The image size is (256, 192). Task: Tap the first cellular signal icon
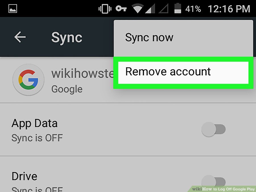coord(150,9)
